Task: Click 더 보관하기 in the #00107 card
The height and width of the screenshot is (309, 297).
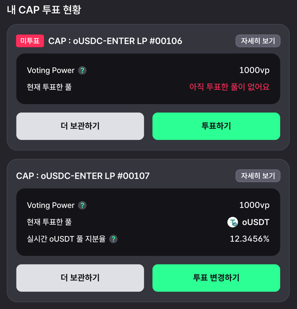Action: coord(80,278)
